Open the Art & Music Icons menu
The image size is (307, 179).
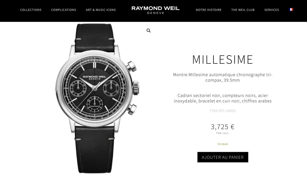tap(101, 10)
